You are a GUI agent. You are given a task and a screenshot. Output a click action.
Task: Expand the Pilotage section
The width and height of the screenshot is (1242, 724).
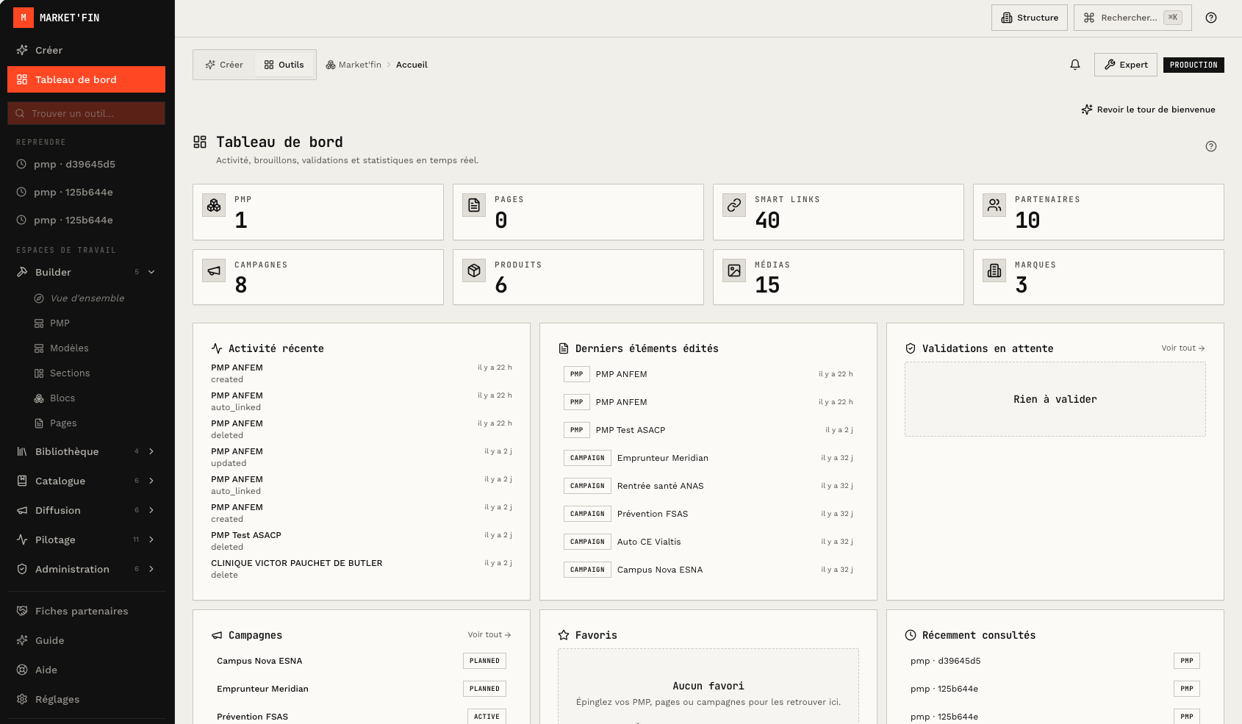(x=87, y=540)
